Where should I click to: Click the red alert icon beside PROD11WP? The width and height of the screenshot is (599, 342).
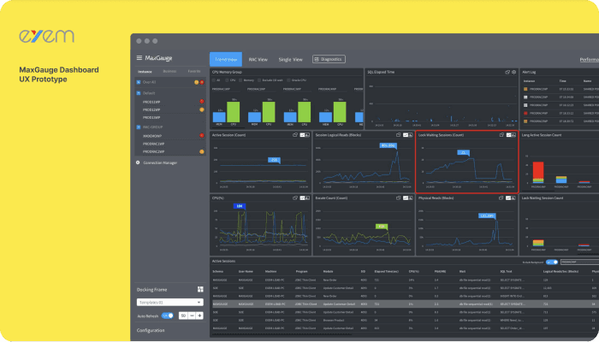[x=201, y=102]
